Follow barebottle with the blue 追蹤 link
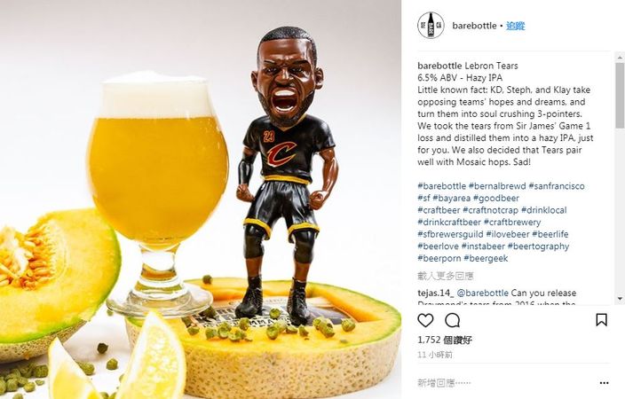The image size is (625, 399). coord(516,26)
